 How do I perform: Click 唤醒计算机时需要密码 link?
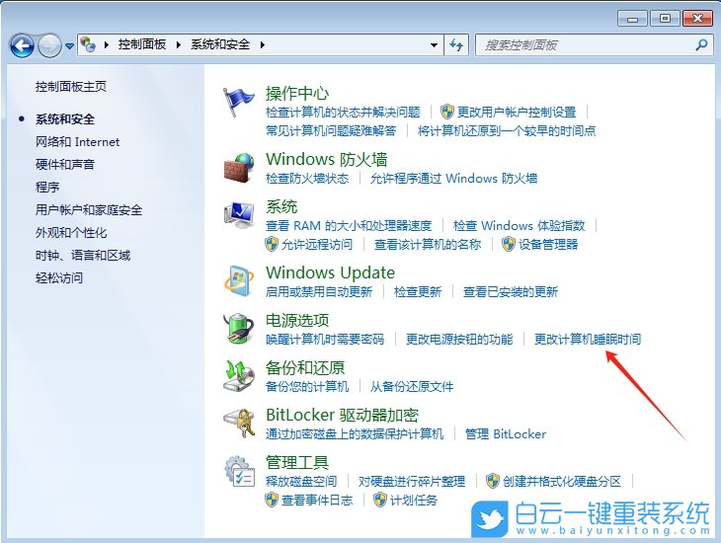click(325, 340)
